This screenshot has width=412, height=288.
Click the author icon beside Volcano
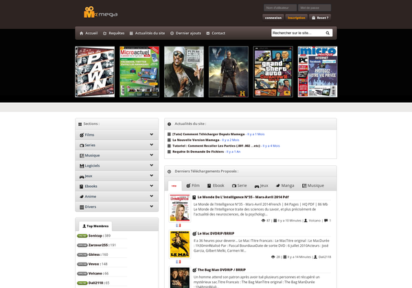tap(306, 221)
